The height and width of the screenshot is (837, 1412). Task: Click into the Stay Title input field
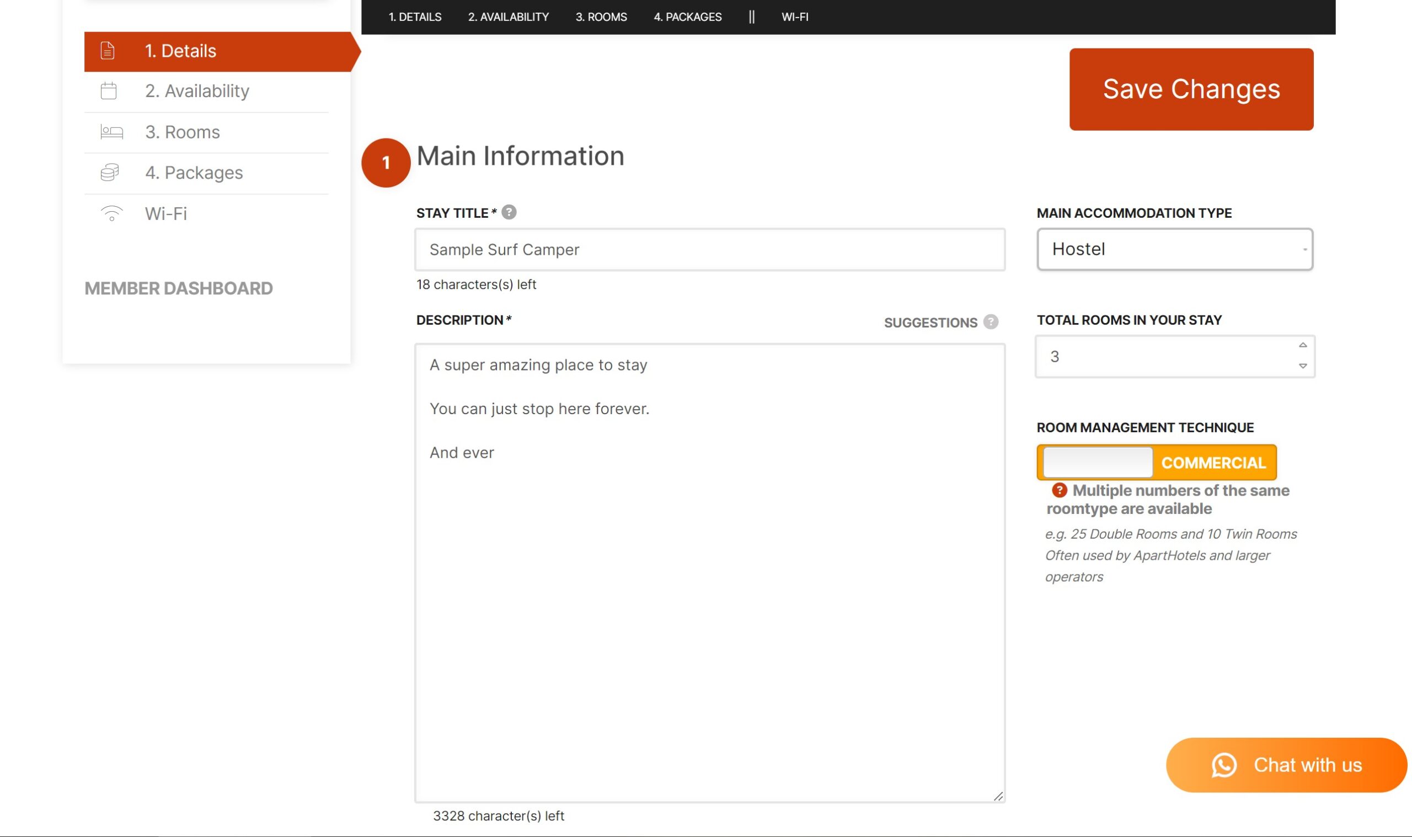pos(709,249)
